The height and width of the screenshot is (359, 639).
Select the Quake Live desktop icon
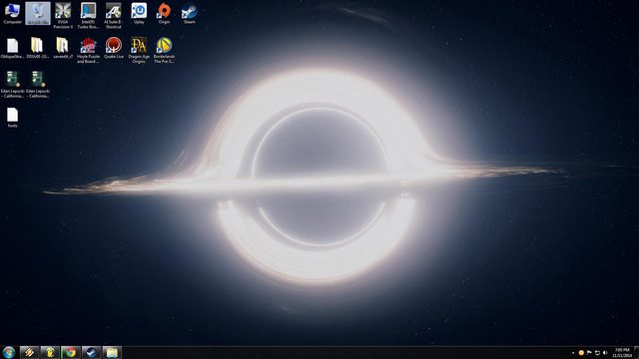coord(114,48)
